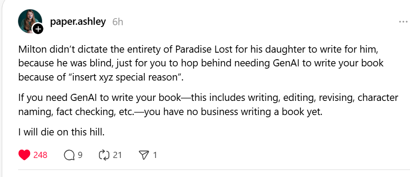
Task: Open replies with the comment bubble icon
Action: coord(69,155)
